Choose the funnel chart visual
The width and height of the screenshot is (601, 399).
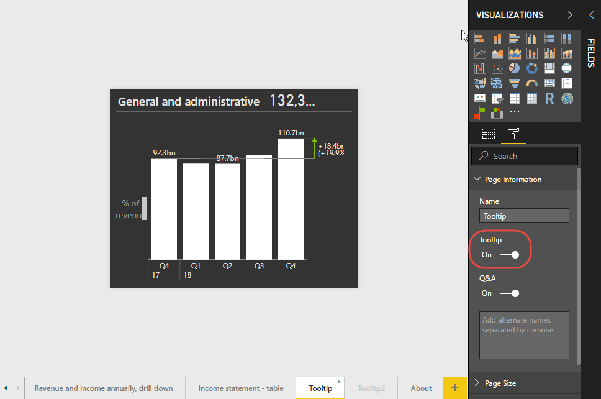coord(515,83)
